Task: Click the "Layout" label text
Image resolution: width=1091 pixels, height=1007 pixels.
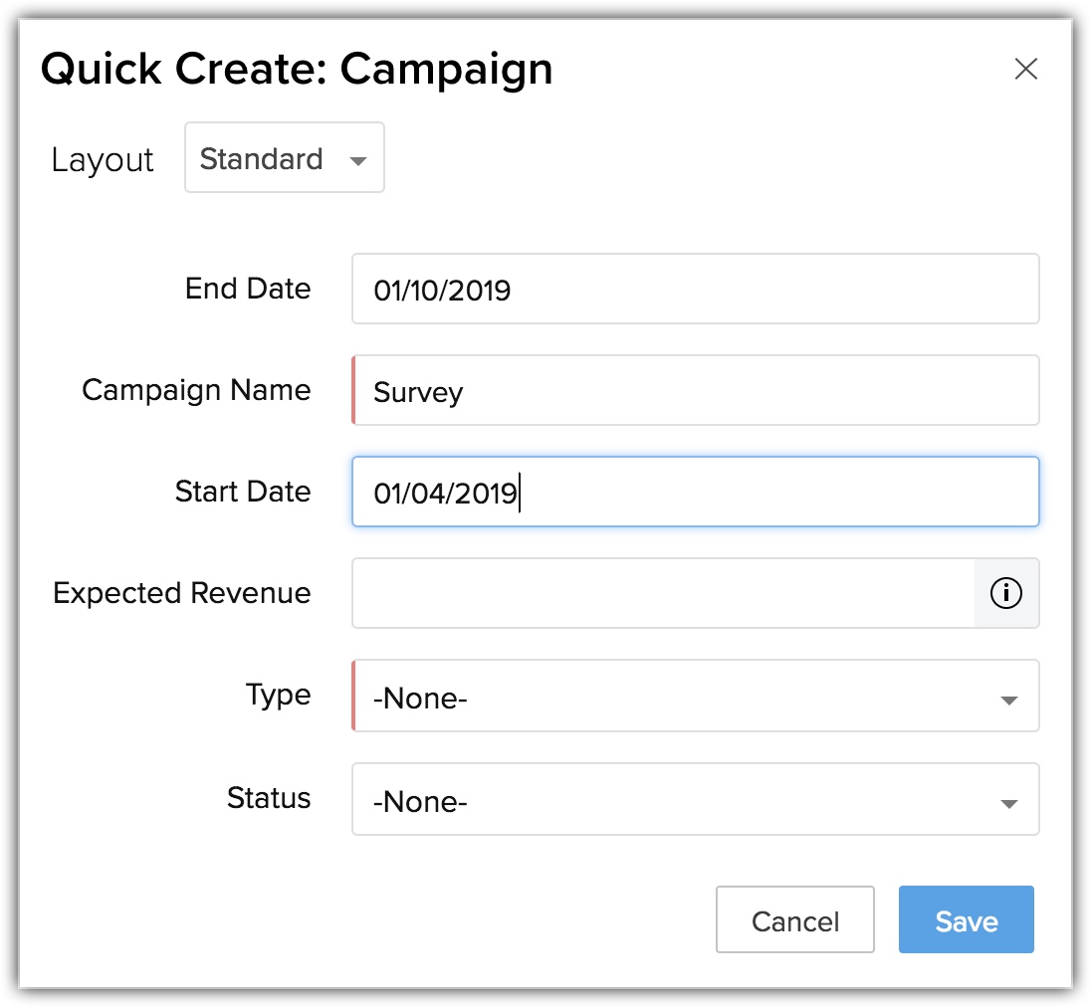Action: tap(103, 160)
